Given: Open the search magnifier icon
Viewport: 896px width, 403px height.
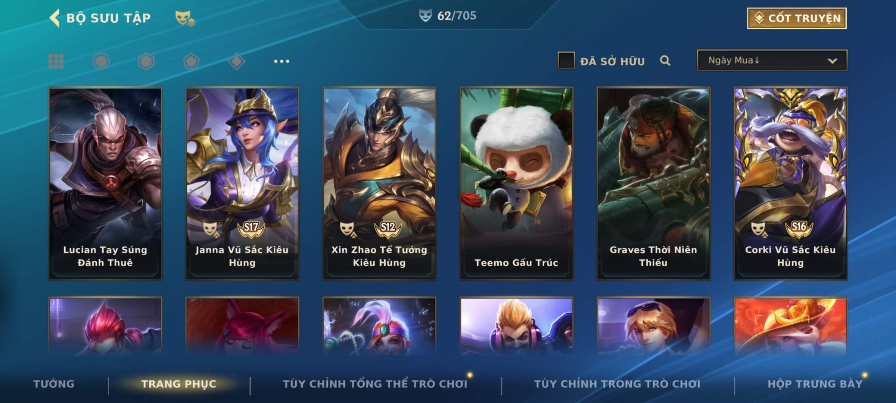Looking at the screenshot, I should pyautogui.click(x=665, y=60).
